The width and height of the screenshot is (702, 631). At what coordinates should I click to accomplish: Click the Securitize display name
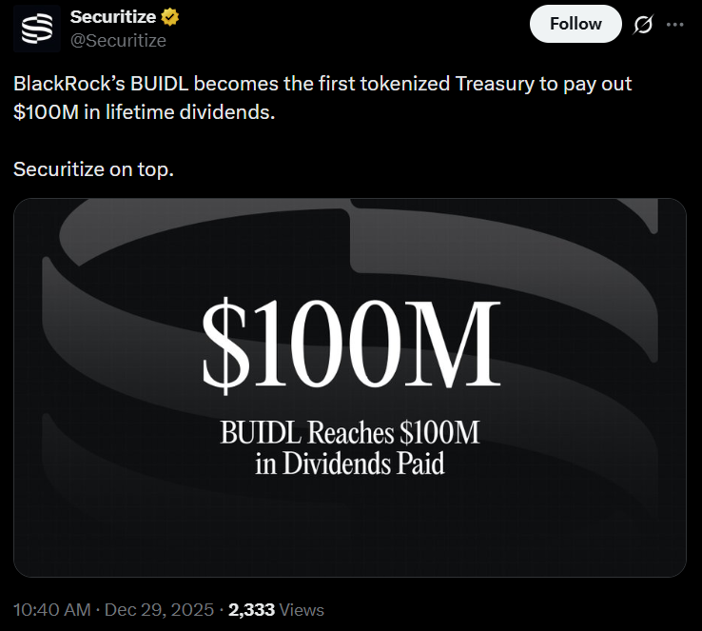click(x=114, y=17)
